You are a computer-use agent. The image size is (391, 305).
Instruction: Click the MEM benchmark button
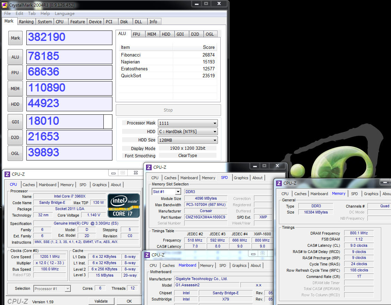(x=15, y=88)
